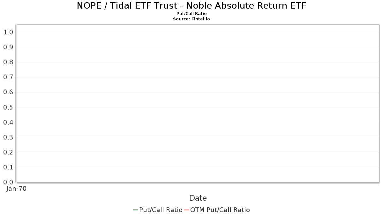Click the 1.0 y-axis tick label
This screenshot has height=215, width=383.
(8, 32)
